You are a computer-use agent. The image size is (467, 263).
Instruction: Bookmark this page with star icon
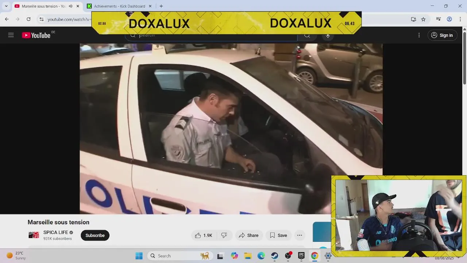(423, 19)
